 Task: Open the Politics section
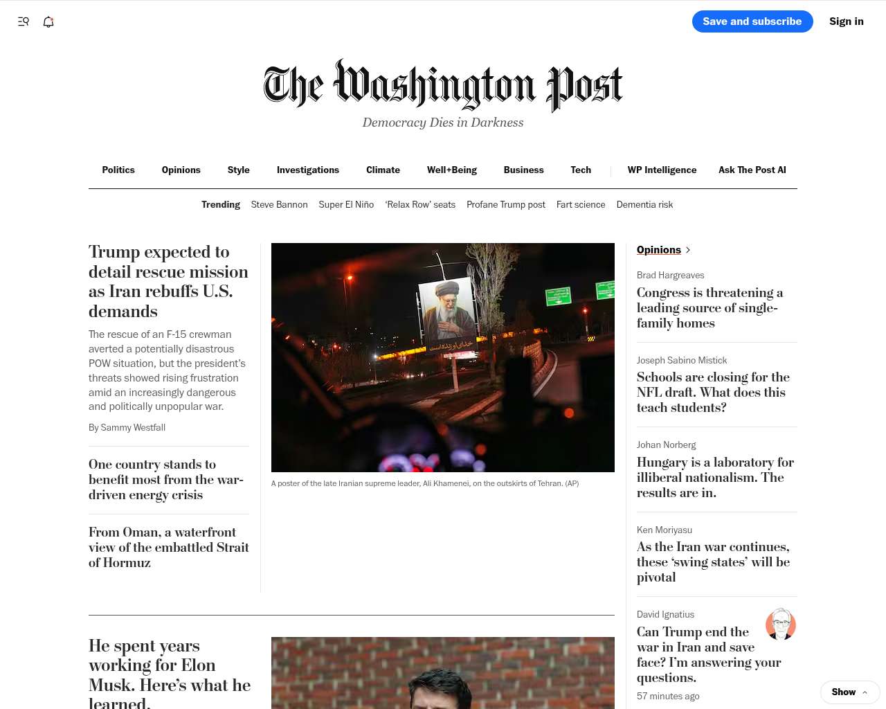[x=118, y=170]
